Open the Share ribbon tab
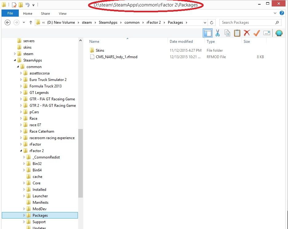This screenshot has height=229, width=288. 45,14
